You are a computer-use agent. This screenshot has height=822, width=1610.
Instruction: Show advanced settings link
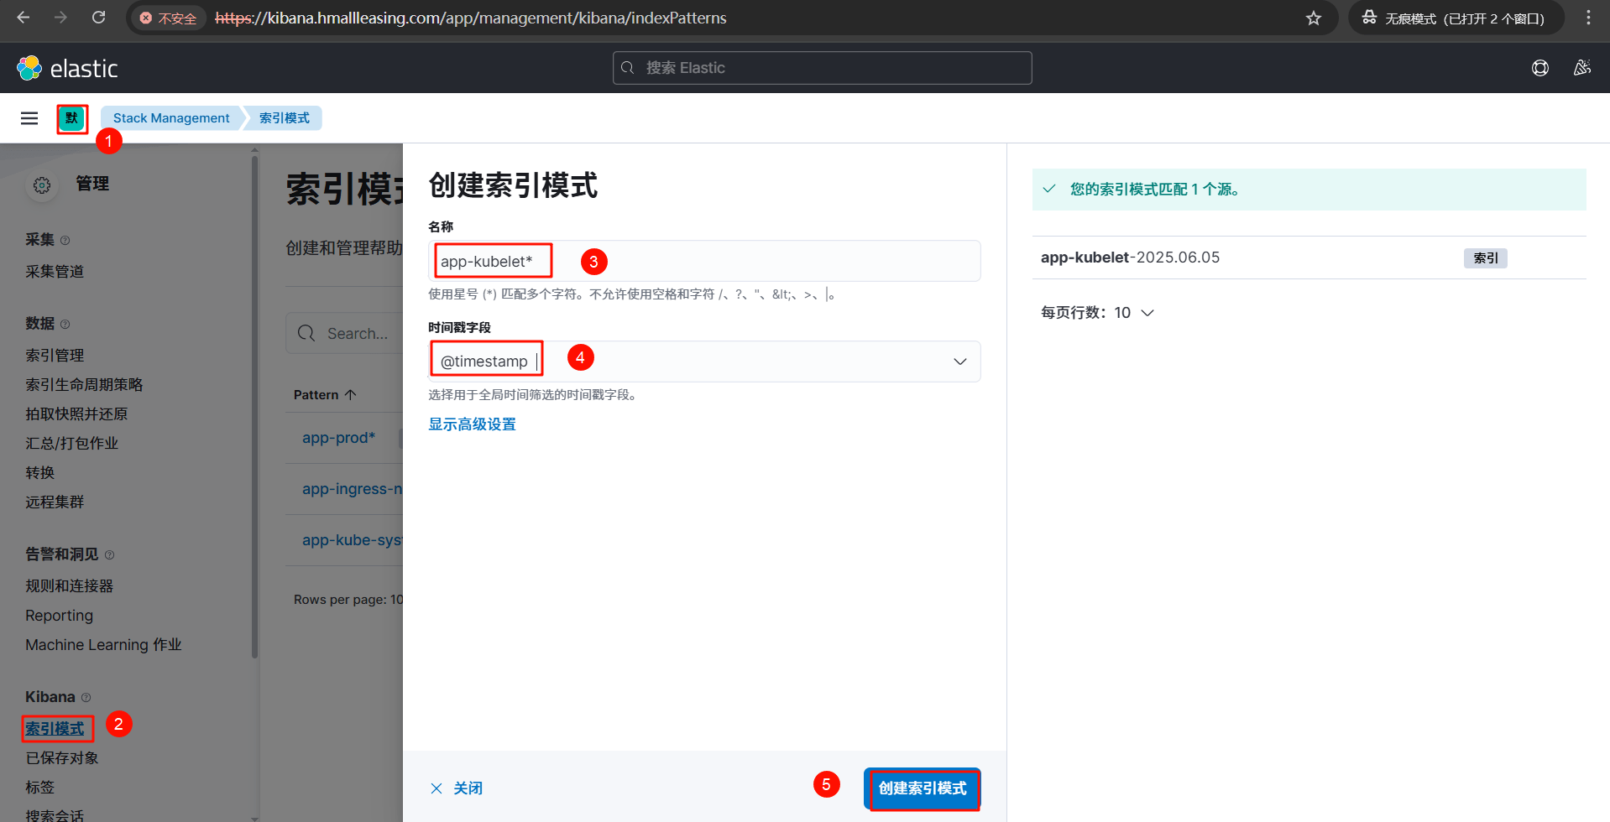[x=472, y=424]
